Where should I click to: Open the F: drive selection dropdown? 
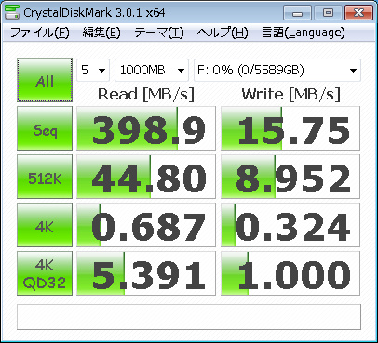[x=277, y=70]
